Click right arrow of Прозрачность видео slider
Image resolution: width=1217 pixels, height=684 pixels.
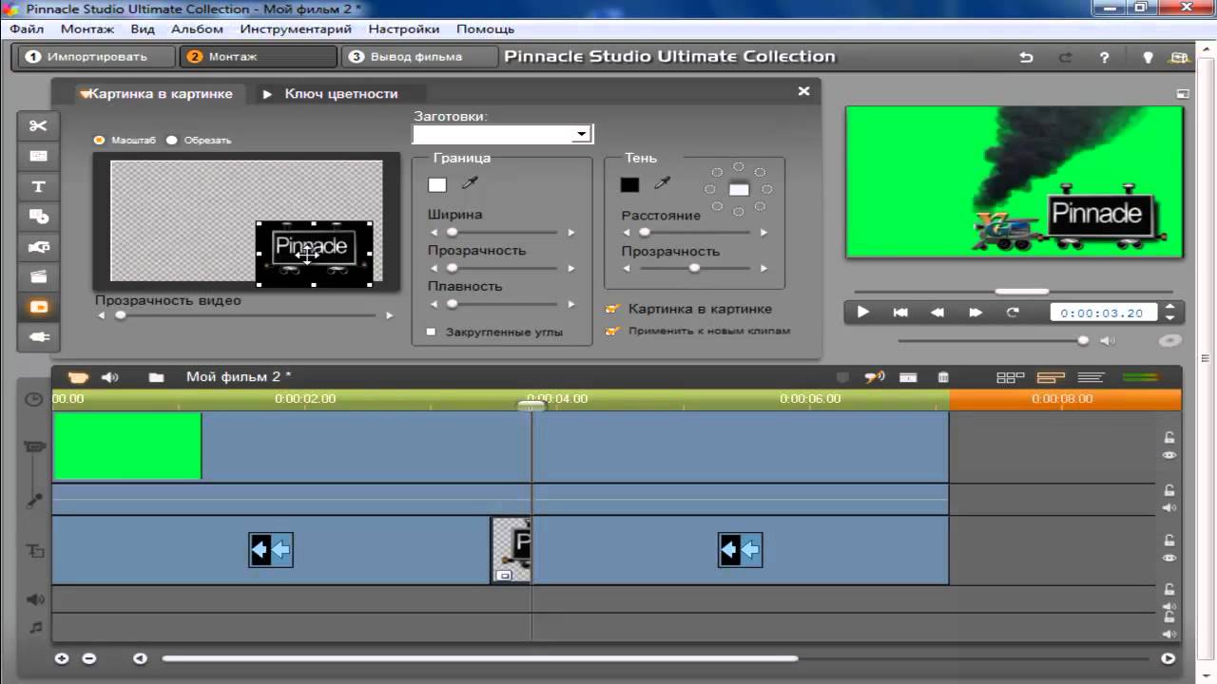(x=389, y=315)
